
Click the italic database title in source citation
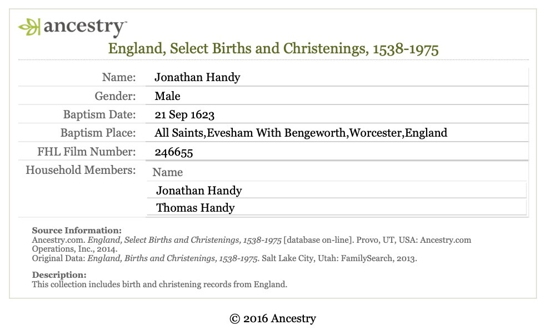(184, 240)
